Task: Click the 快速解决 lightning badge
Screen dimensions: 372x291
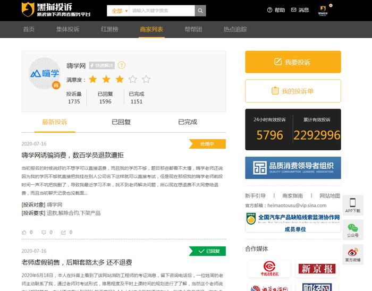Action: click(x=102, y=65)
